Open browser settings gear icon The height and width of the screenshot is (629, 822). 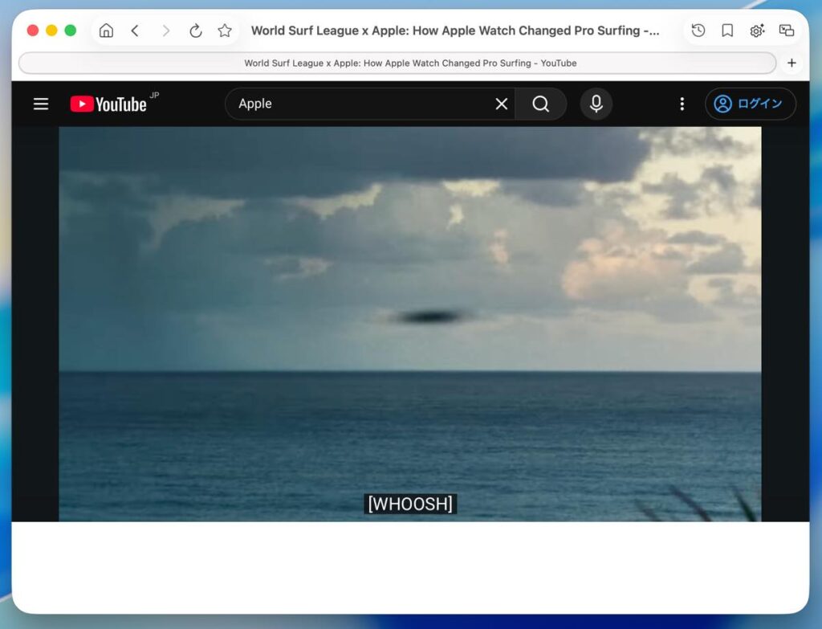[x=756, y=31]
